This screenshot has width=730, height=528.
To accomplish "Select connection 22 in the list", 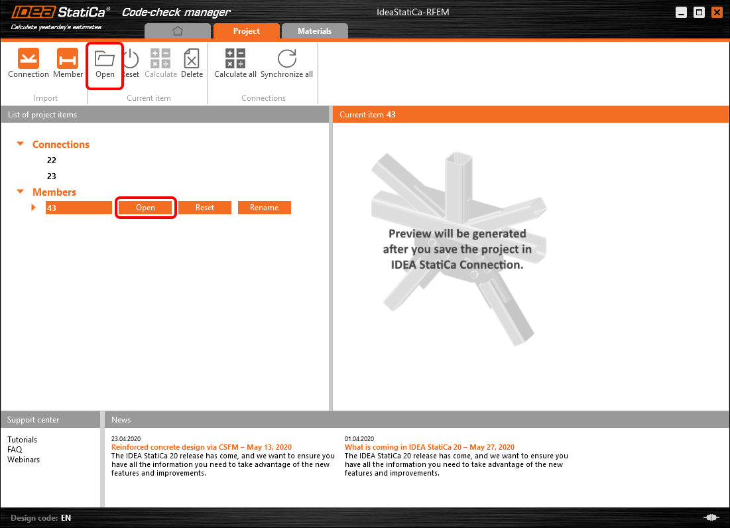I will [x=51, y=160].
